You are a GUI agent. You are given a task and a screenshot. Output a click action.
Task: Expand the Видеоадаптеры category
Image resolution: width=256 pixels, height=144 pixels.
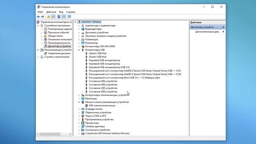coord(79,29)
